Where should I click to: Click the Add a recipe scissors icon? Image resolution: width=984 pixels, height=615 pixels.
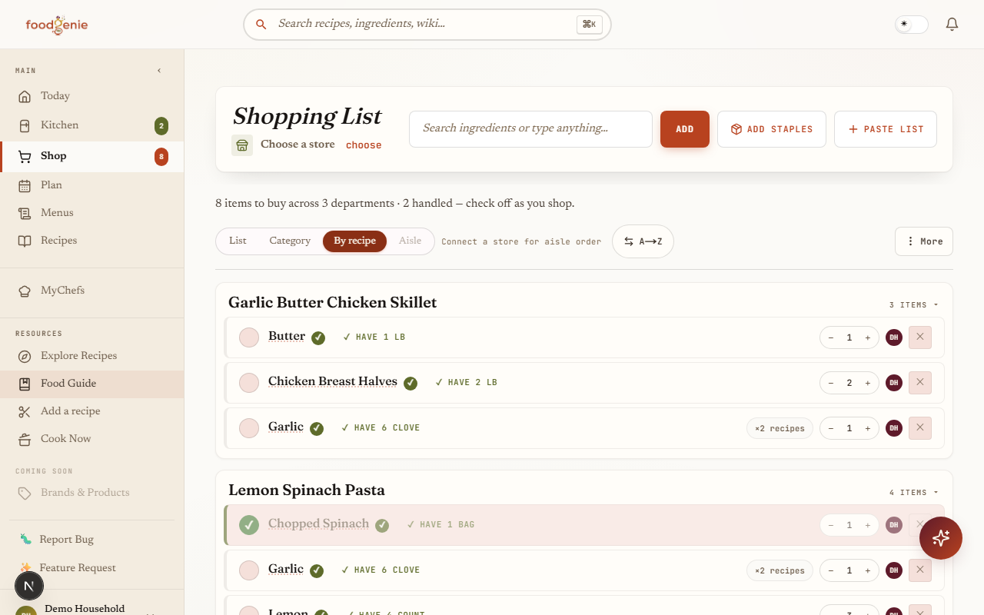25,411
